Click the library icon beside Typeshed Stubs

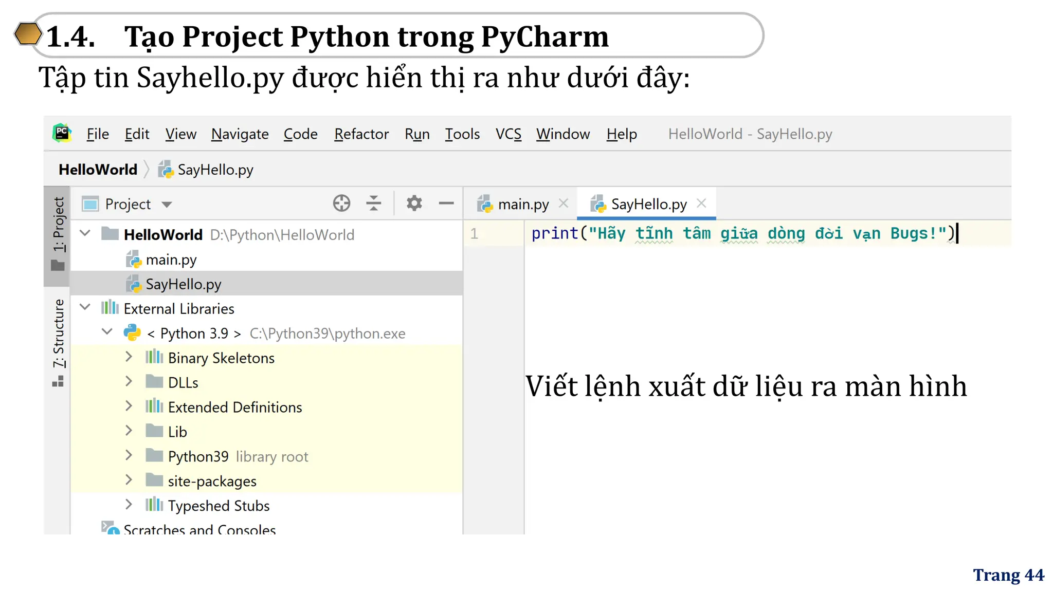click(x=154, y=505)
